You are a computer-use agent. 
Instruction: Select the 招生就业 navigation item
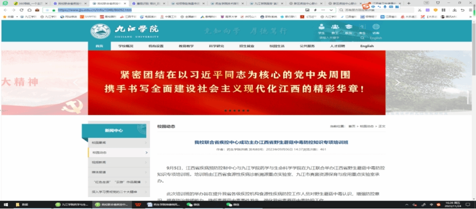[x=246, y=46]
